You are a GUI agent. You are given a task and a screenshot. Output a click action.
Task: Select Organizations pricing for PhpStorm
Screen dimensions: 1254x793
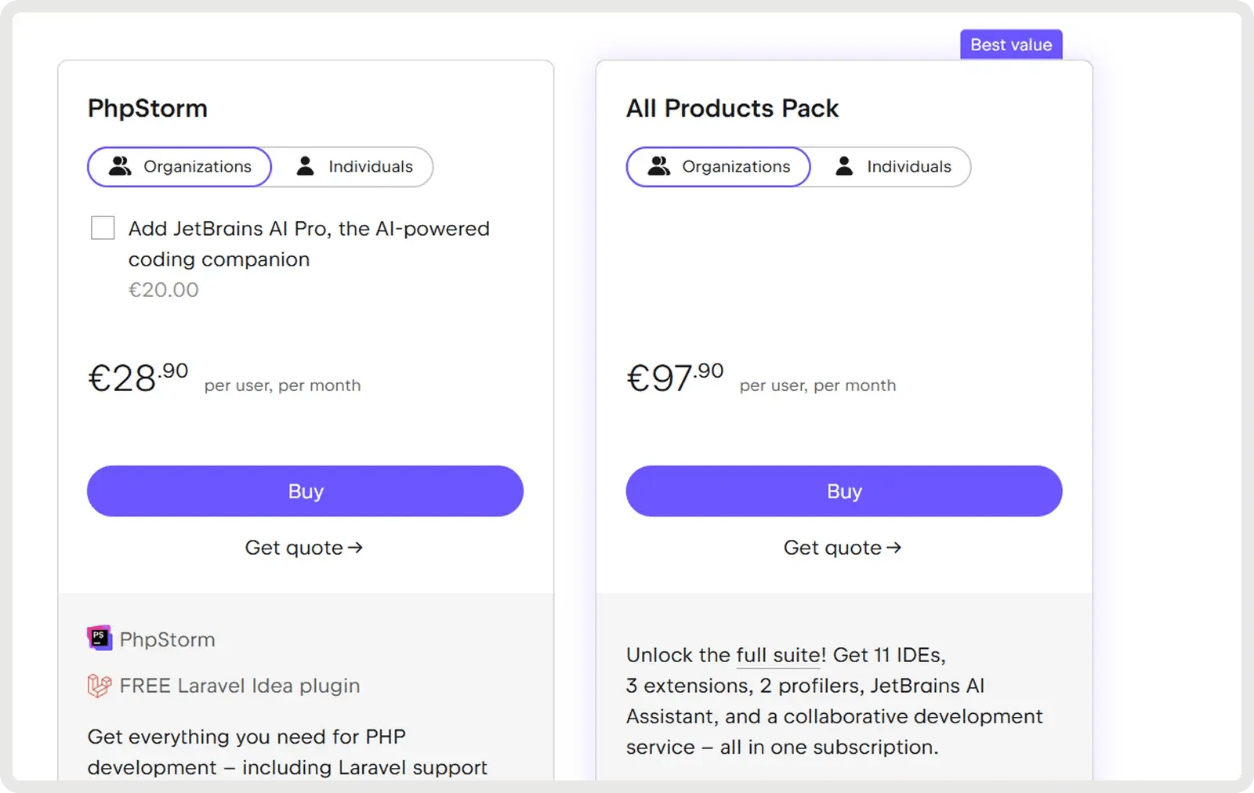pyautogui.click(x=180, y=167)
